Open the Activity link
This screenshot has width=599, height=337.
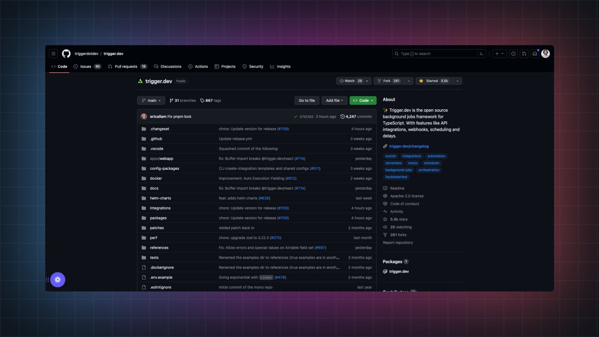click(x=393, y=212)
